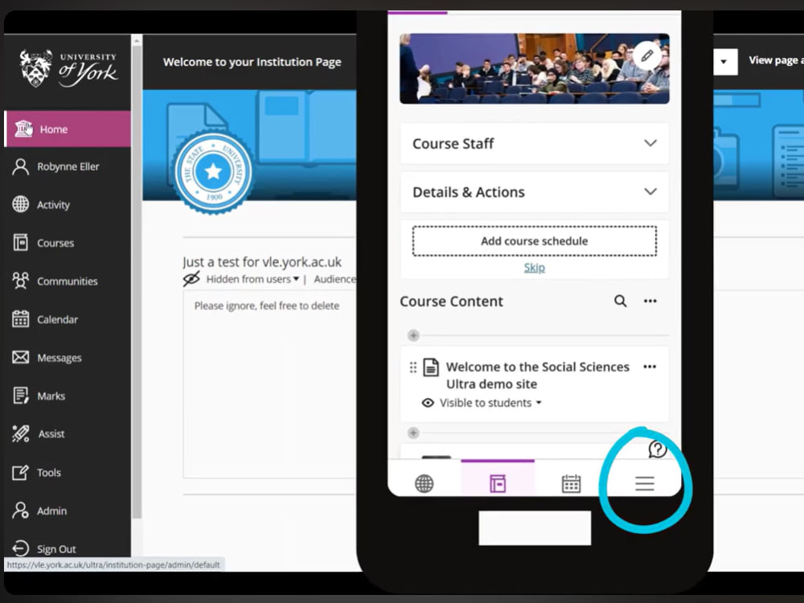Add content with second plus button
Screen dimensions: 804x603
[x=413, y=433]
